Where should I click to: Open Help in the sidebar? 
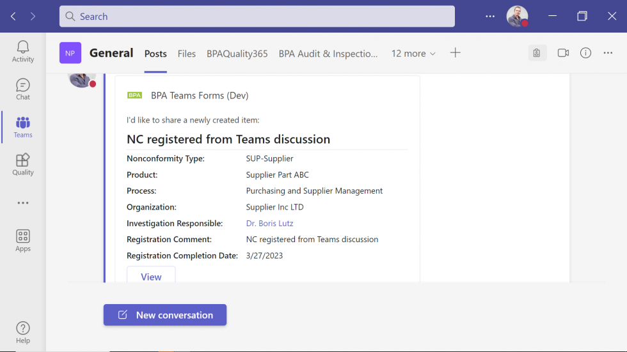pyautogui.click(x=23, y=332)
